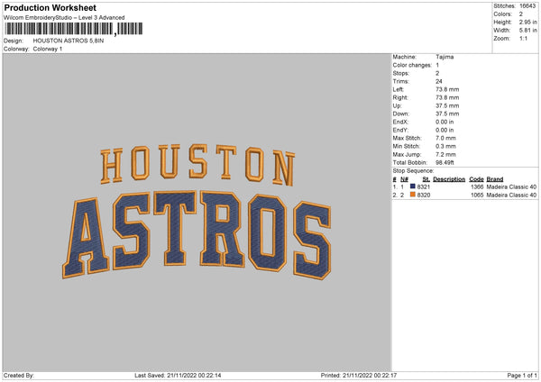The image size is (541, 382).
Task: Click the Max Jump value 7.2 mm
Action: pos(445,155)
